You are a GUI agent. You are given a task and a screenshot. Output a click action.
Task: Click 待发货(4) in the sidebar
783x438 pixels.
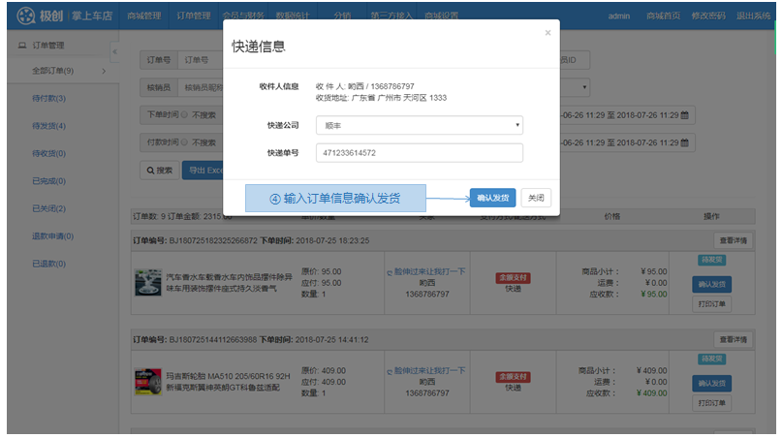click(49, 126)
